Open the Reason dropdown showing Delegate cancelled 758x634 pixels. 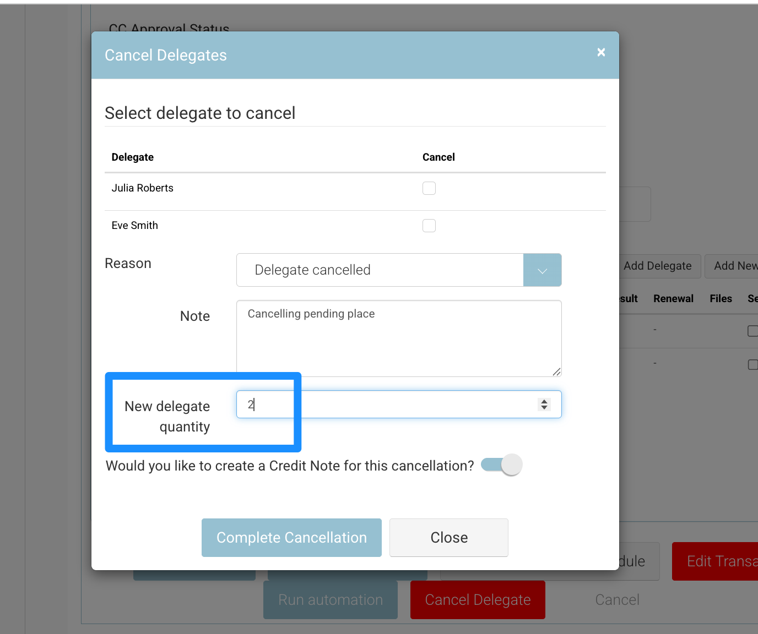coord(380,270)
